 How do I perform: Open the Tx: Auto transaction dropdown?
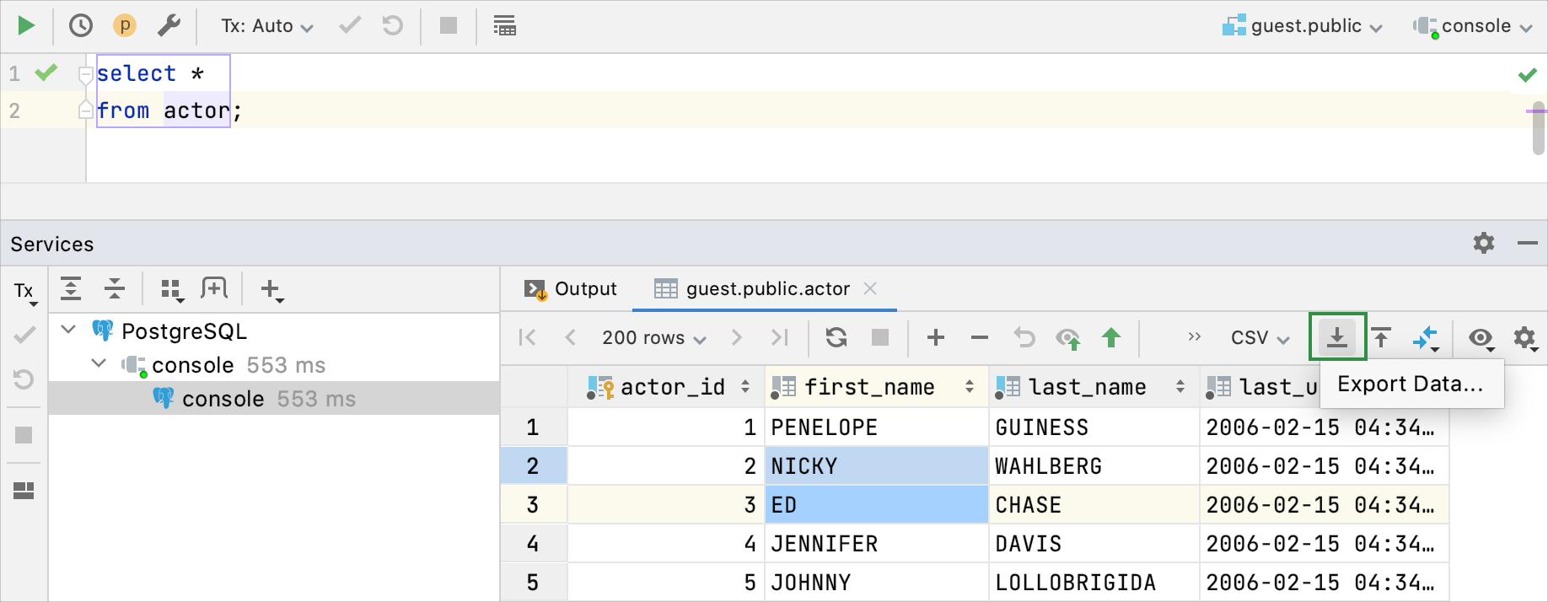[267, 26]
